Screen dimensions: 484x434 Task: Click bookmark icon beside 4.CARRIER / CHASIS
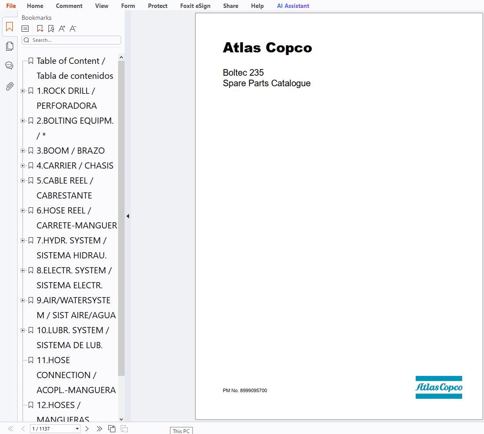(x=31, y=166)
